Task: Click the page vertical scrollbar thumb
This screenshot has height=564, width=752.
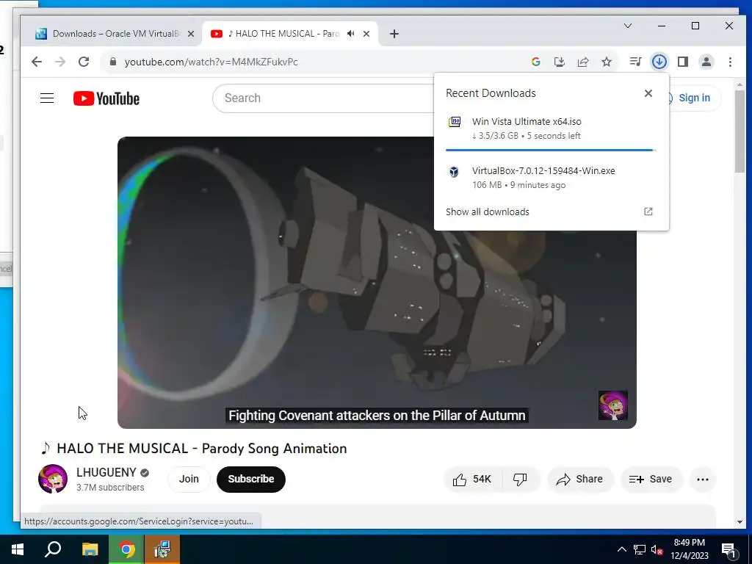Action: [x=740, y=131]
